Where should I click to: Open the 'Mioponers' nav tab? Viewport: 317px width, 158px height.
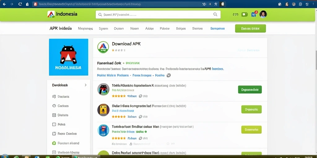tap(85, 29)
